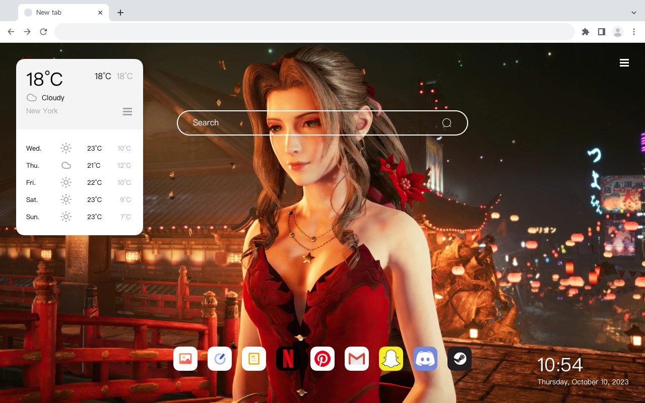The image size is (645, 403).
Task: Select the Fri. forecast row label
Action: (x=31, y=183)
